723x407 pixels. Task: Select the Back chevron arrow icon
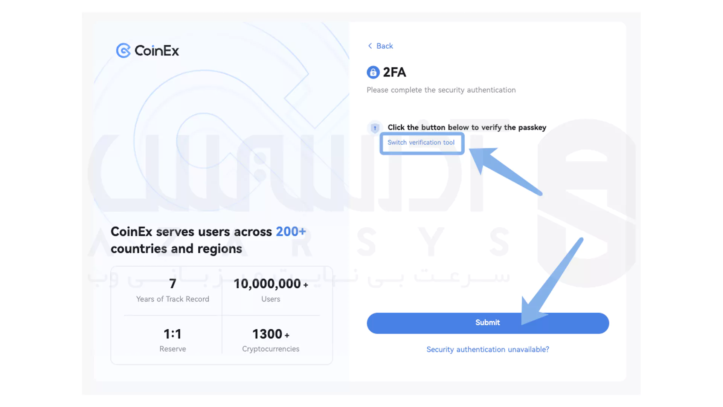coord(370,46)
